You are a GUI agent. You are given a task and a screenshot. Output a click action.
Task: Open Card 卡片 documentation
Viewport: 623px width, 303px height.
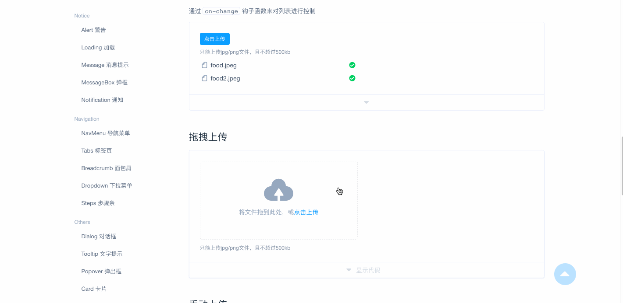[93, 289]
